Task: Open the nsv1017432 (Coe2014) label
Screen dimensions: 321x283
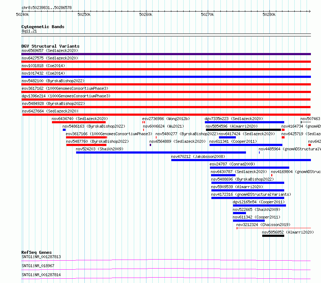Action: point(43,73)
